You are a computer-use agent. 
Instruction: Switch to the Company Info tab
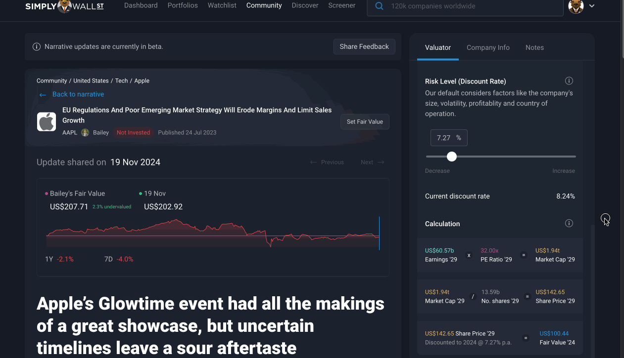[x=488, y=47]
